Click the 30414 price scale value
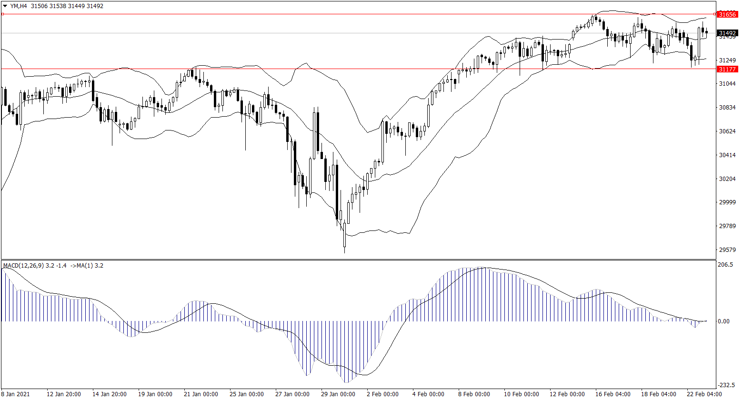The width and height of the screenshot is (743, 400). point(727,155)
